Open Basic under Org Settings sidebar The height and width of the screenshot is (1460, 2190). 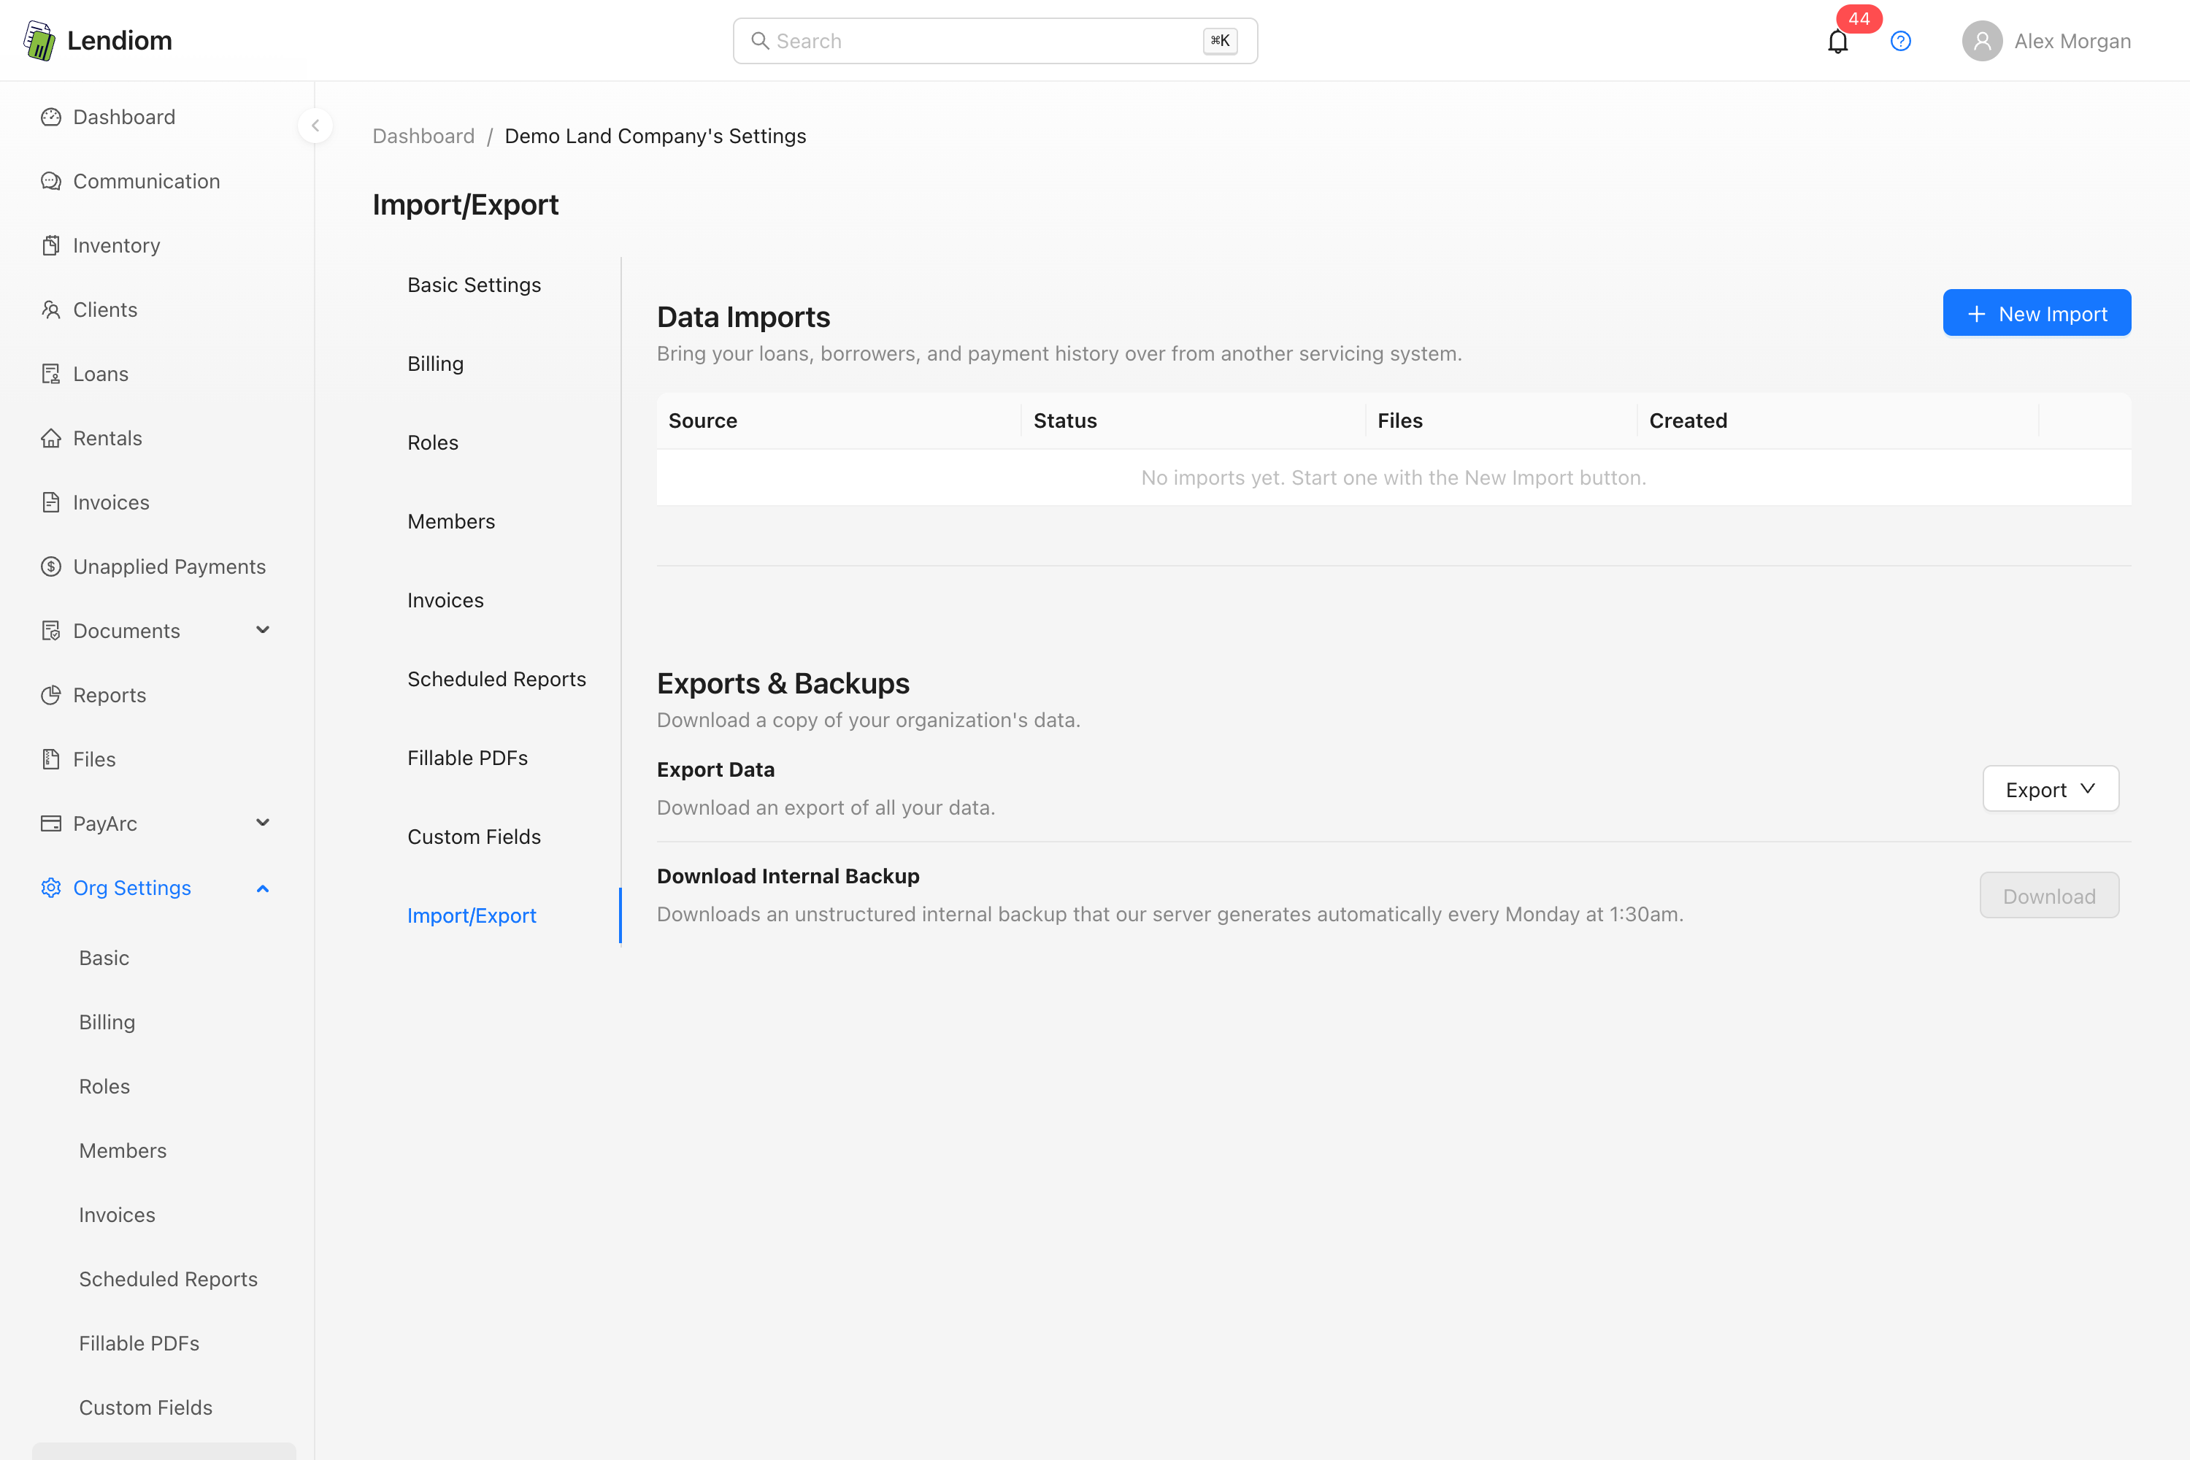tap(104, 958)
